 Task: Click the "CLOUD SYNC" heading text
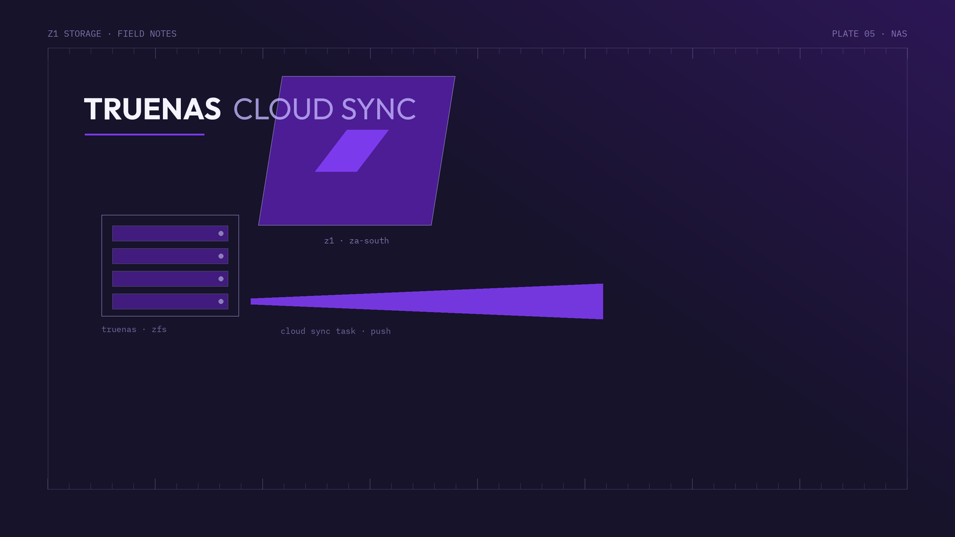click(x=325, y=109)
